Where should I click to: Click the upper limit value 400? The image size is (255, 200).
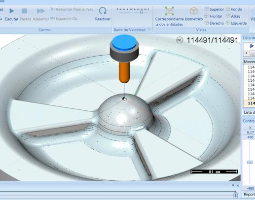(250, 137)
